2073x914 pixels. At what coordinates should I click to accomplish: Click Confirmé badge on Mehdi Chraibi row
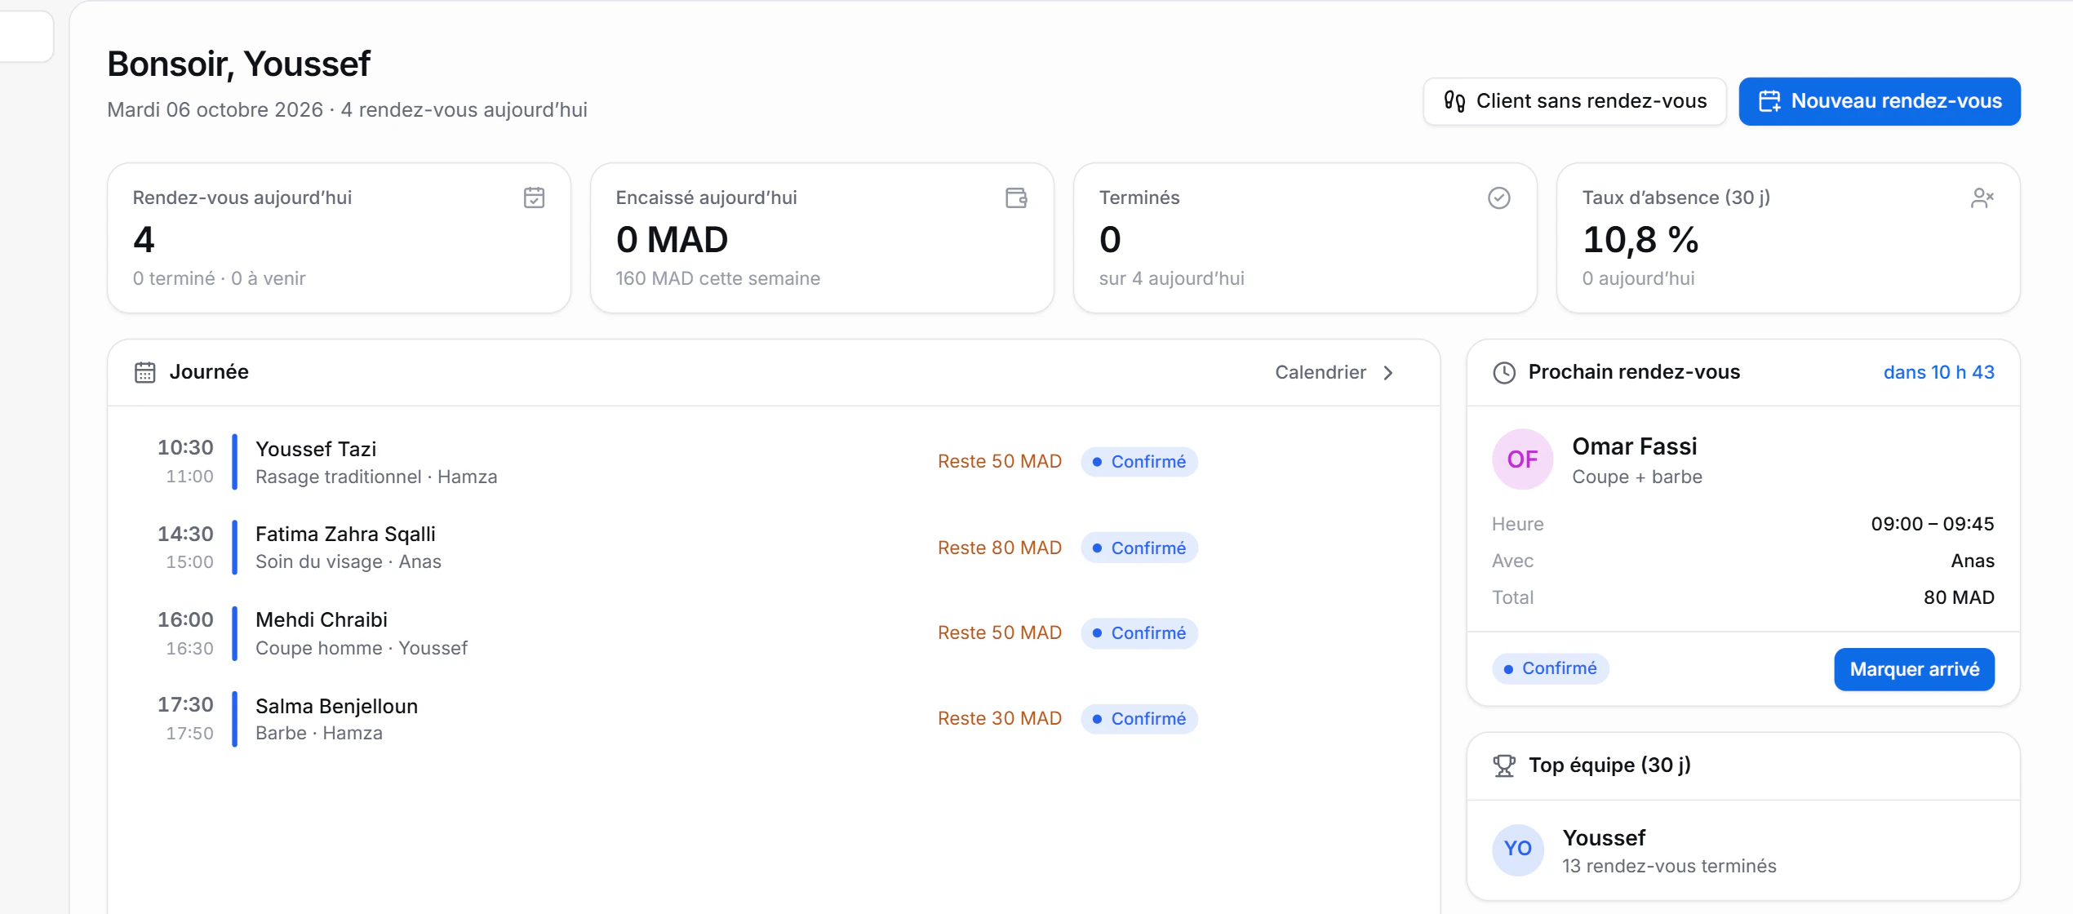pos(1139,633)
